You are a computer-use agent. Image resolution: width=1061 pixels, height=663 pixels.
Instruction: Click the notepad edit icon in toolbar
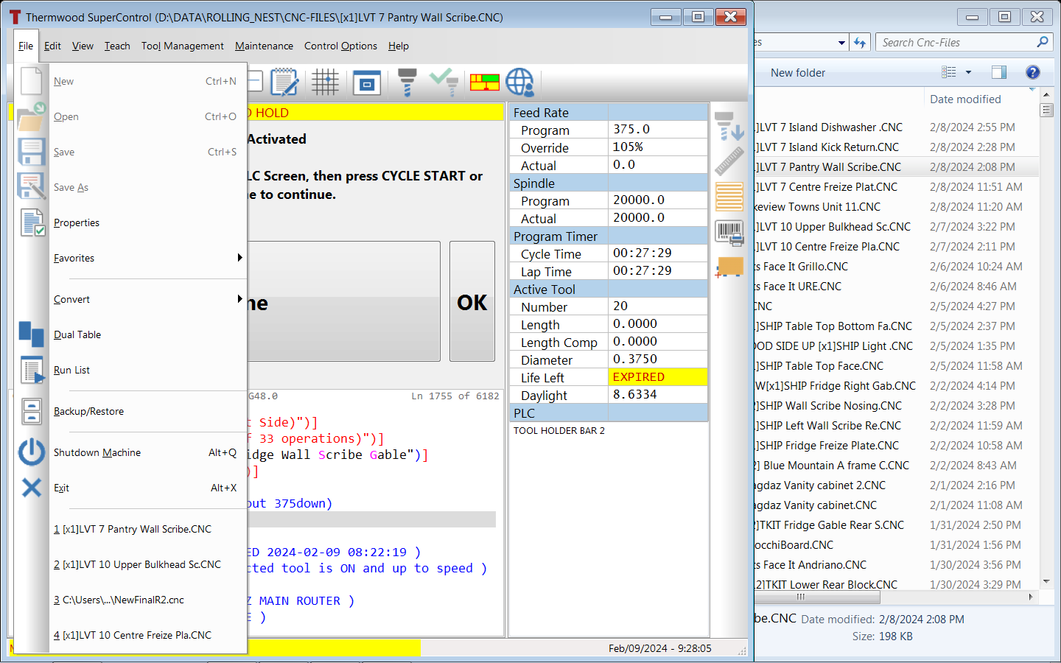[284, 83]
